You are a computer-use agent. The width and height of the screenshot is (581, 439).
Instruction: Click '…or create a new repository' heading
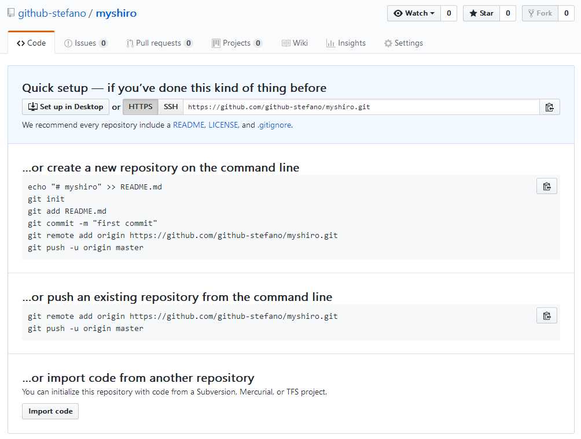161,168
